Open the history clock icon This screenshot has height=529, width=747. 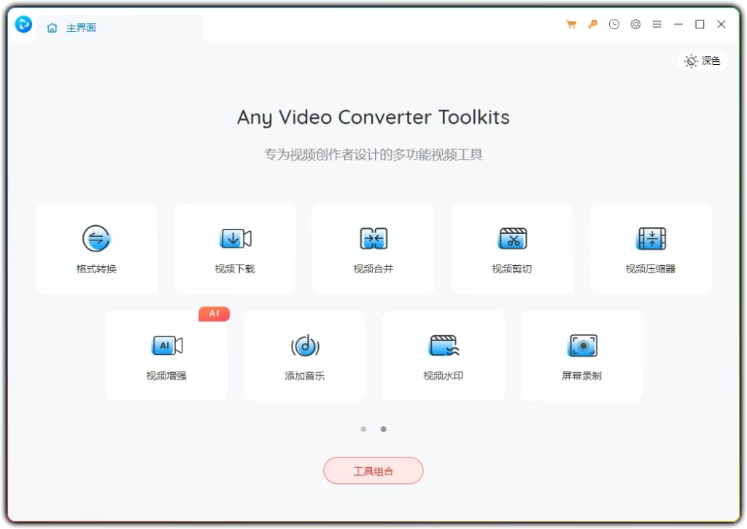(614, 24)
